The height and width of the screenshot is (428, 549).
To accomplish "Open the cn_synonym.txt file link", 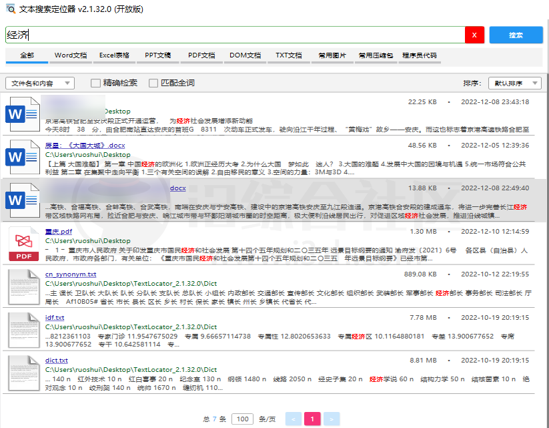I will click(71, 274).
